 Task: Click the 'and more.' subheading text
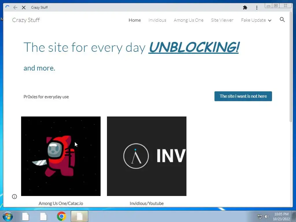click(39, 68)
